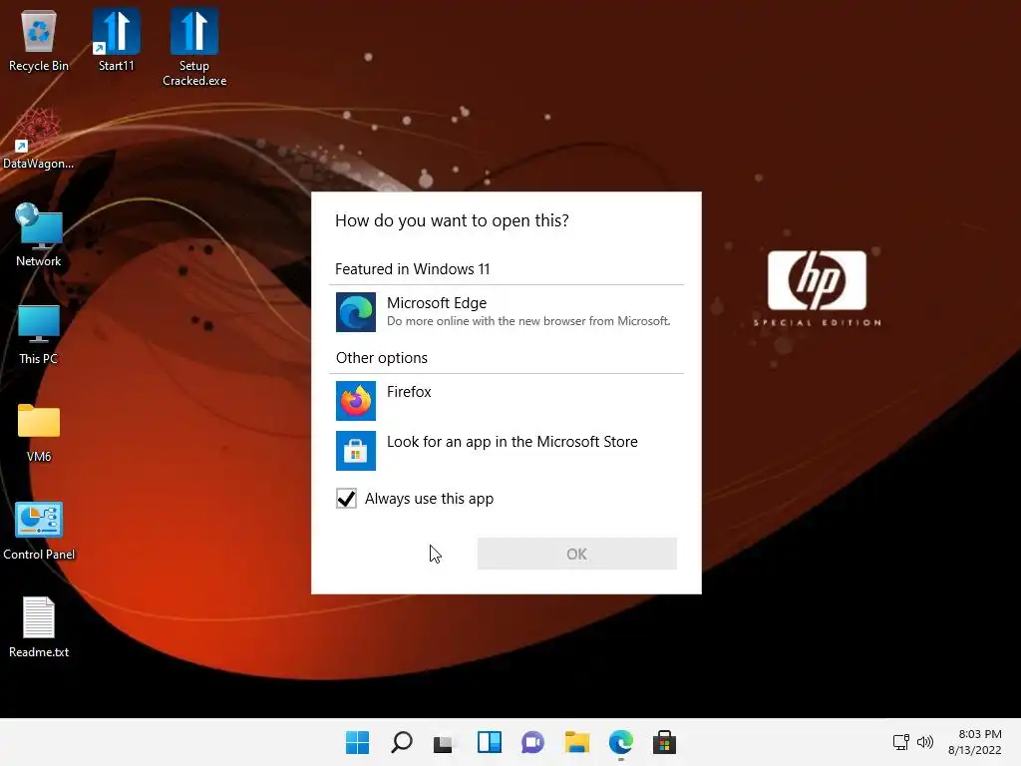Open the Widgets taskbar icon
The height and width of the screenshot is (766, 1021).
coord(489,742)
